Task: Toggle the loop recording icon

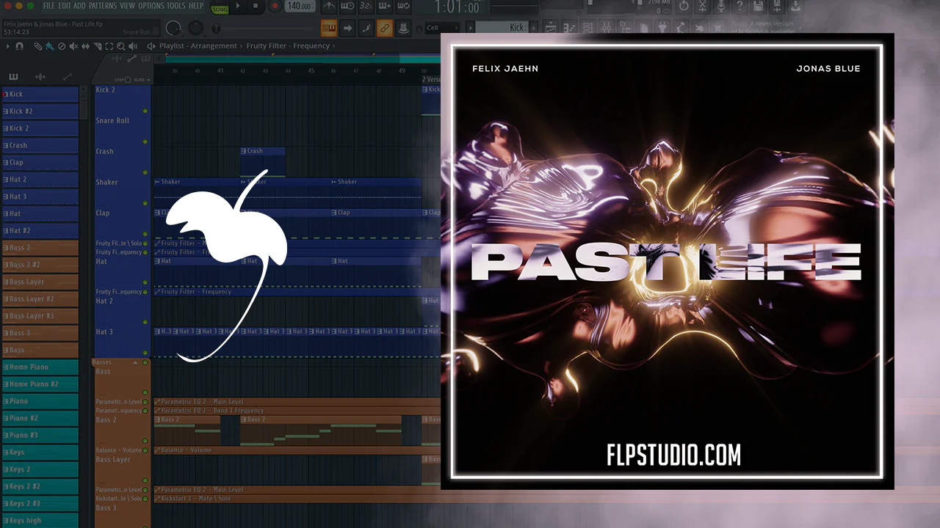Action: pos(402,7)
